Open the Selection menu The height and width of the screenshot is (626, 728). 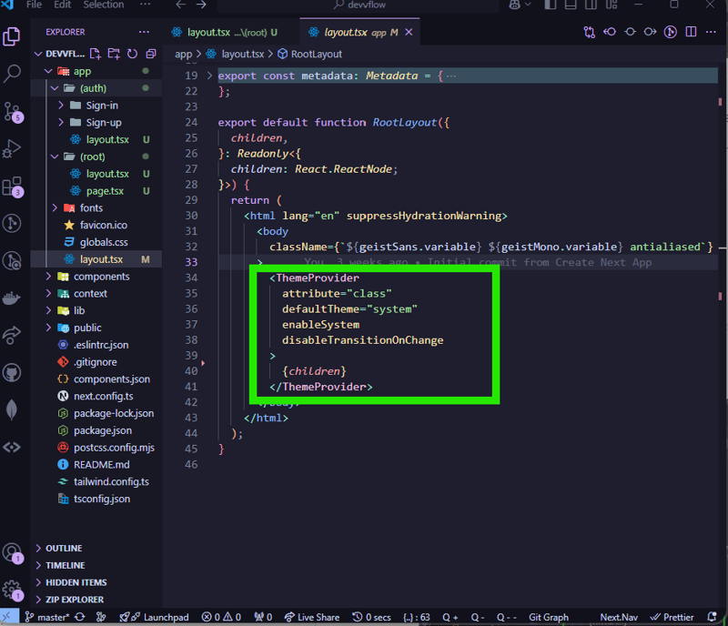(103, 5)
